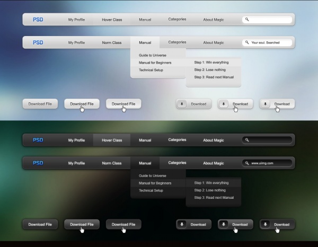Click magnifier icon in the www.uiimg.com search box

247,163
